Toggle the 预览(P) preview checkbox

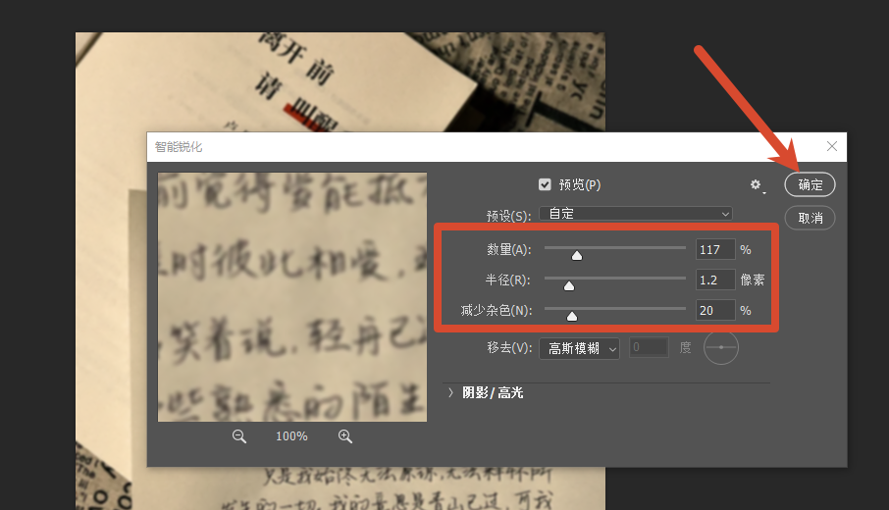(x=545, y=184)
